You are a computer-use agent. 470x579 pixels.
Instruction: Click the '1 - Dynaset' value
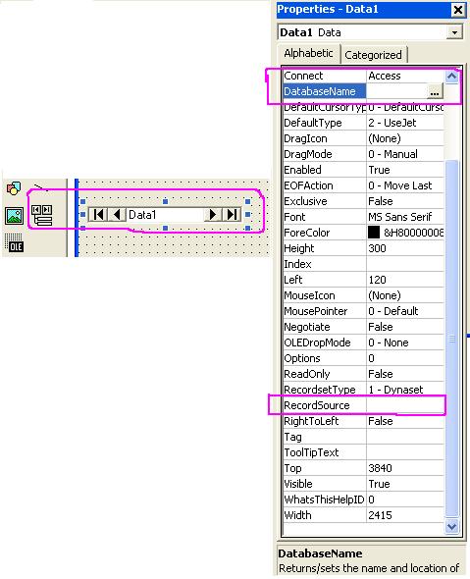[395, 390]
